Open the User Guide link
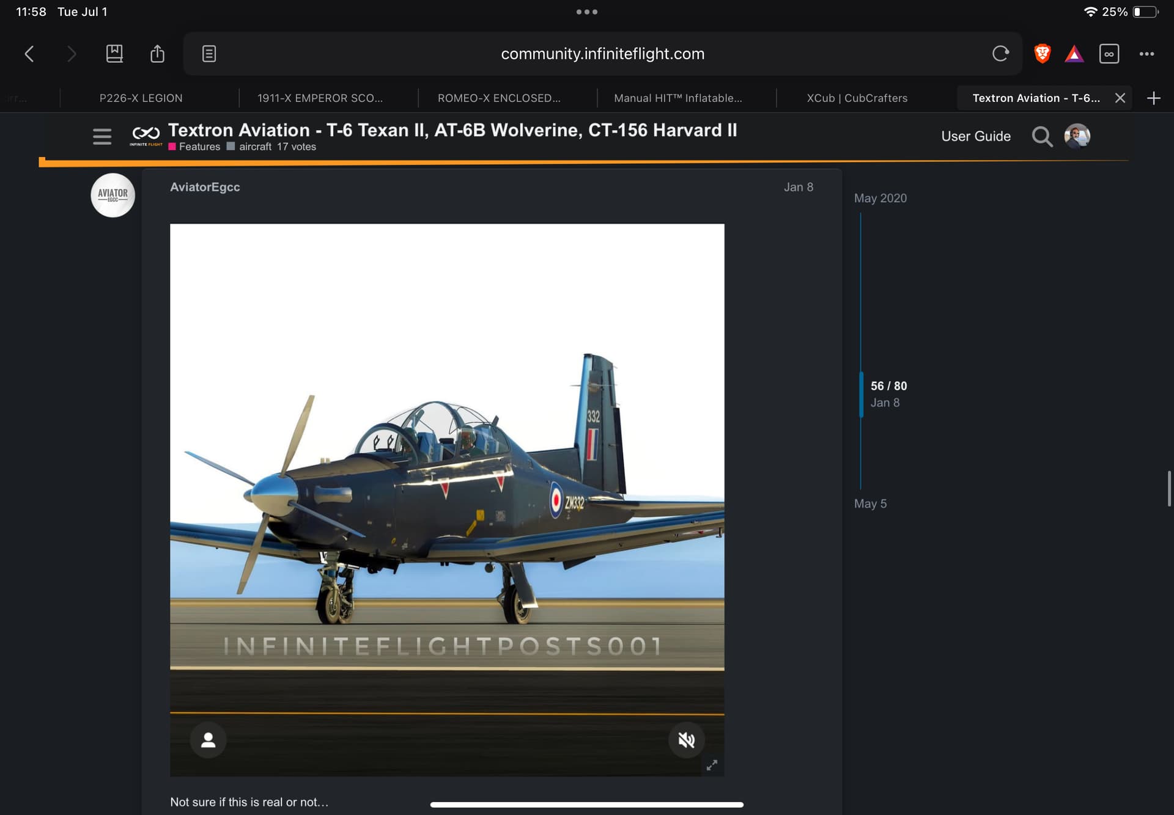 (x=976, y=136)
